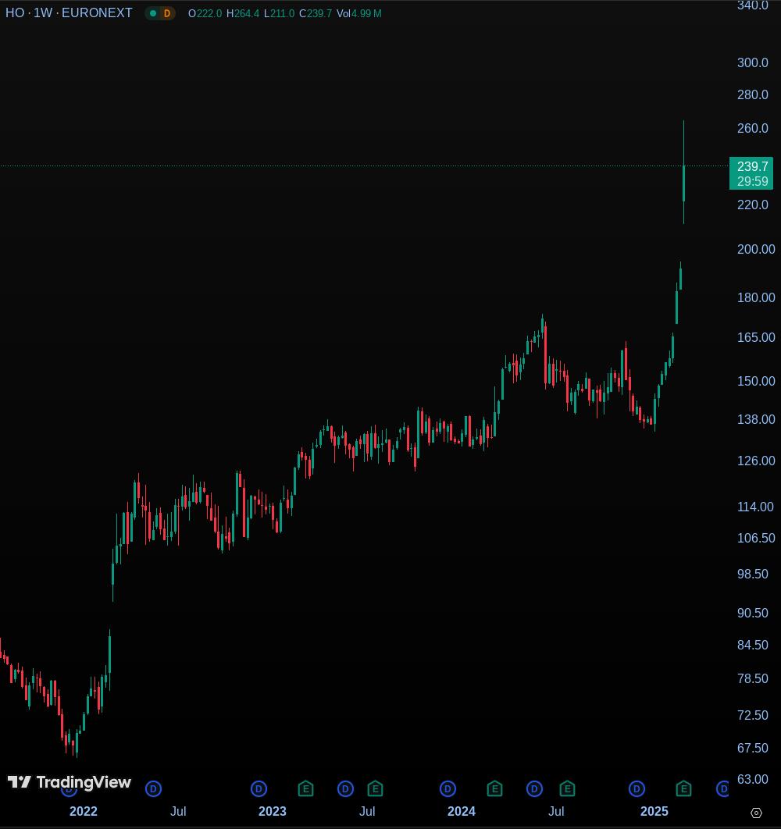Click the 67.50 price axis label

(x=752, y=748)
